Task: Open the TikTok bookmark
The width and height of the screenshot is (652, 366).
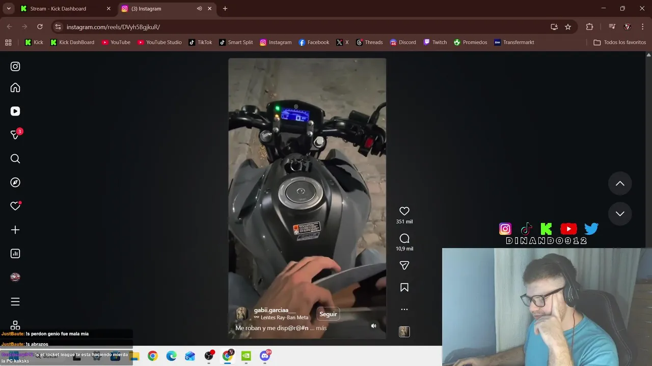Action: point(200,43)
